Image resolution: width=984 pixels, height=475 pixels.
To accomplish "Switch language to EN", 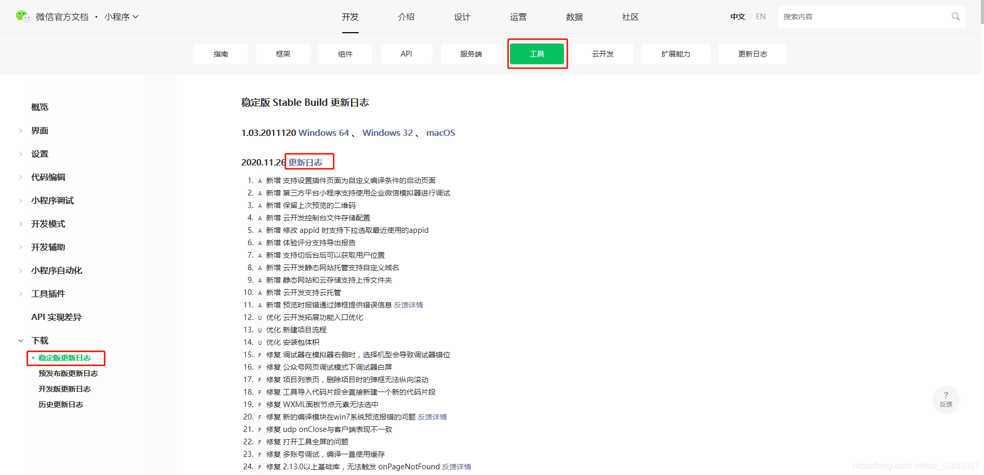I will [761, 17].
